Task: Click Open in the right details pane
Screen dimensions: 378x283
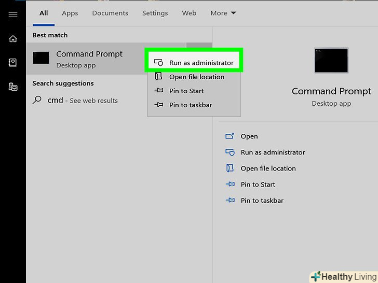Action: [x=249, y=136]
